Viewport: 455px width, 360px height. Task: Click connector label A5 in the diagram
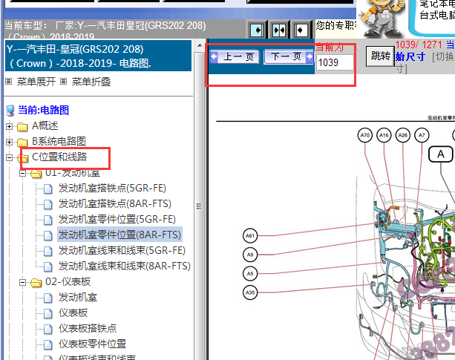click(250, 274)
